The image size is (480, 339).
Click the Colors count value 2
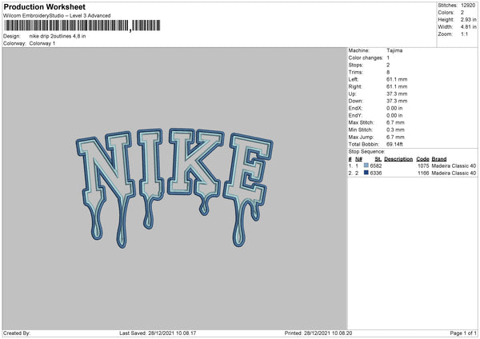pos(462,13)
